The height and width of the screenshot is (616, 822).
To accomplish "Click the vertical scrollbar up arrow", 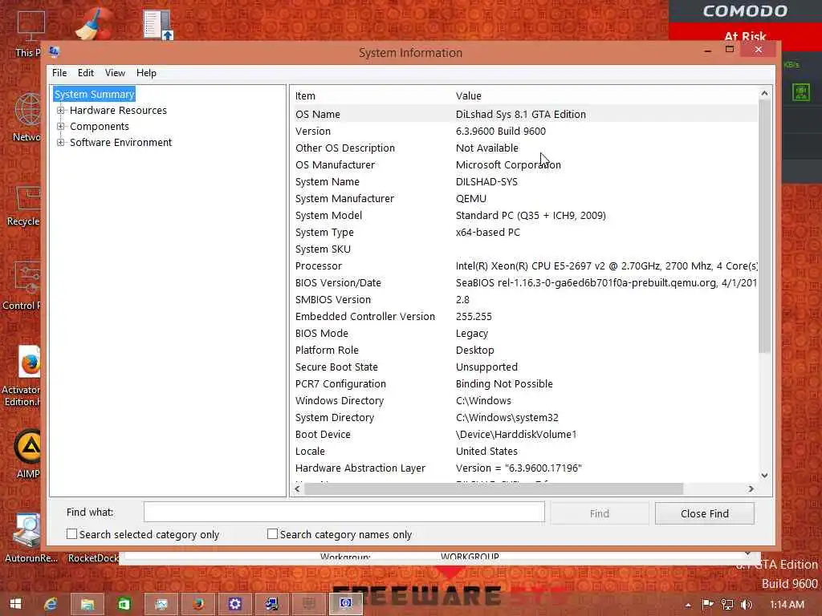I will (764, 93).
